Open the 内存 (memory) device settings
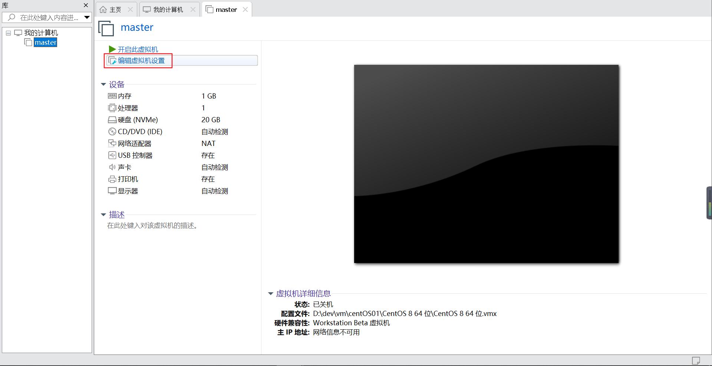This screenshot has height=366, width=712. point(112,96)
